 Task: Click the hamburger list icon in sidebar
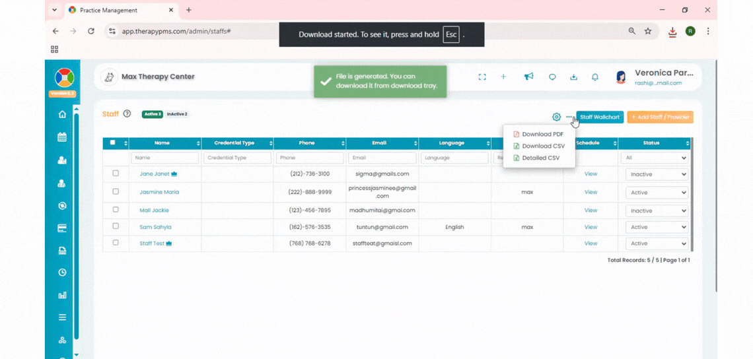click(62, 317)
